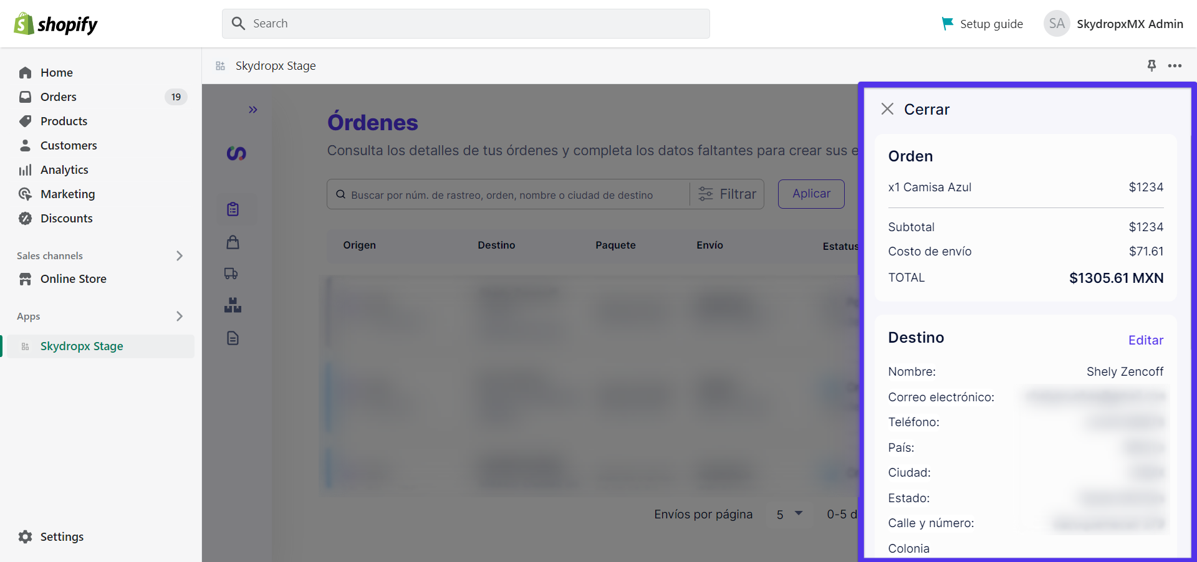Expand the Skydropx sidebar with double chevron
Viewport: 1197px width, 562px height.
click(252, 110)
